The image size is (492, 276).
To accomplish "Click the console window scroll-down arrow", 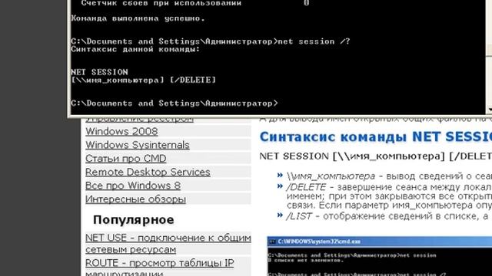I will tap(490, 110).
